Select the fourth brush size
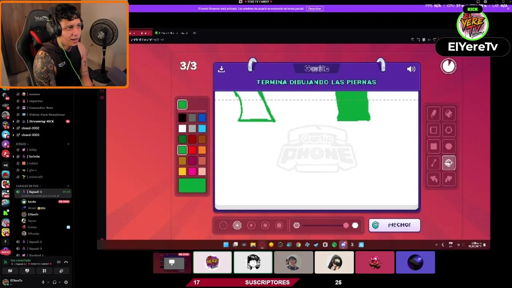This screenshot has height=288, width=512. coord(265,226)
